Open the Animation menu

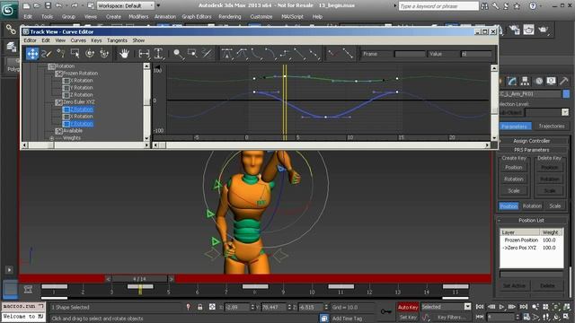pyautogui.click(x=165, y=16)
